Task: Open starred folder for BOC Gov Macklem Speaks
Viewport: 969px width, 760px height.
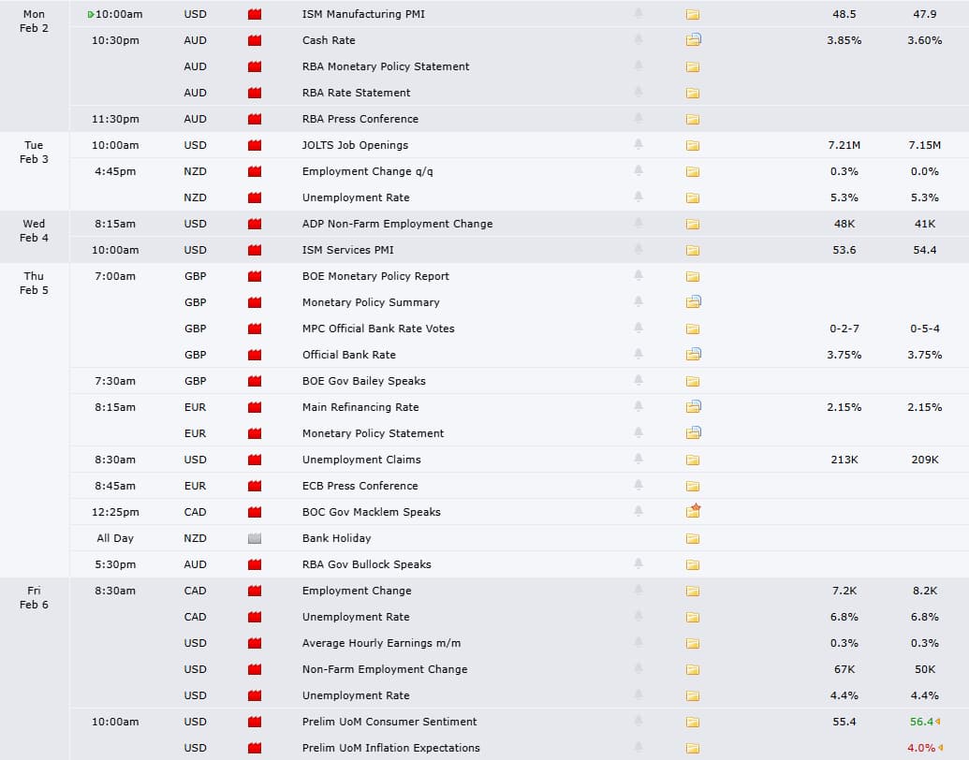Action: [693, 511]
